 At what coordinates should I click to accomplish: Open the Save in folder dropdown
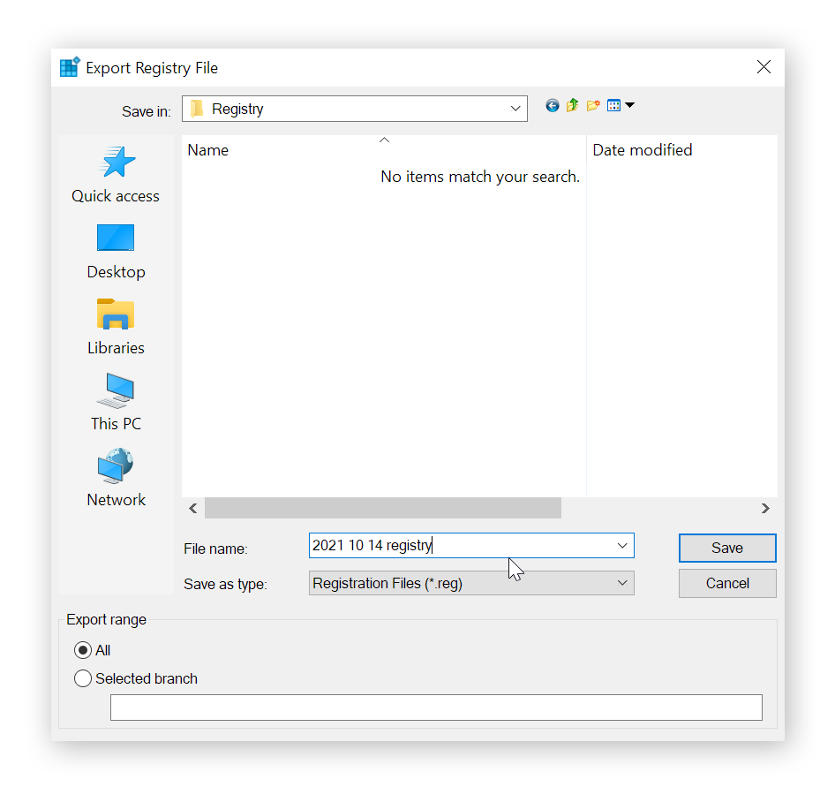click(x=515, y=108)
